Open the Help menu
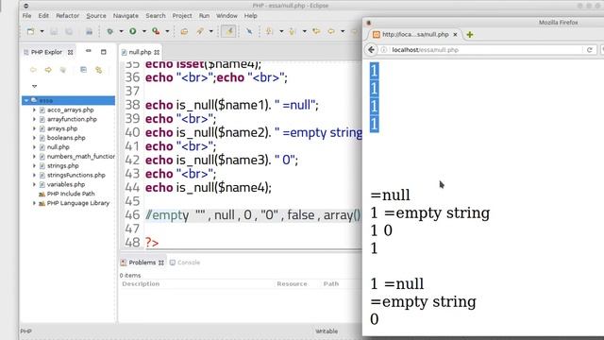 [250, 16]
